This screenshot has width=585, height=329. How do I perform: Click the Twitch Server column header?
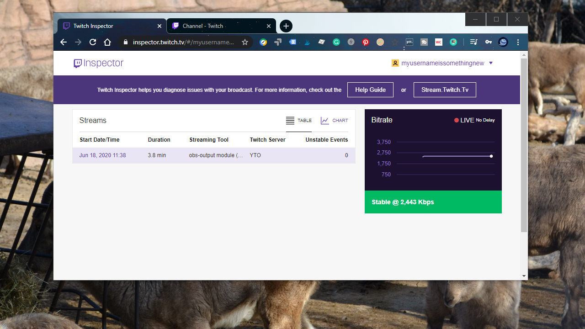[267, 140]
